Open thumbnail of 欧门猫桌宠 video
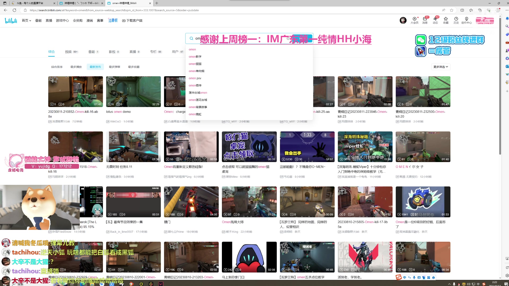This screenshot has height=286, width=509. (249, 147)
